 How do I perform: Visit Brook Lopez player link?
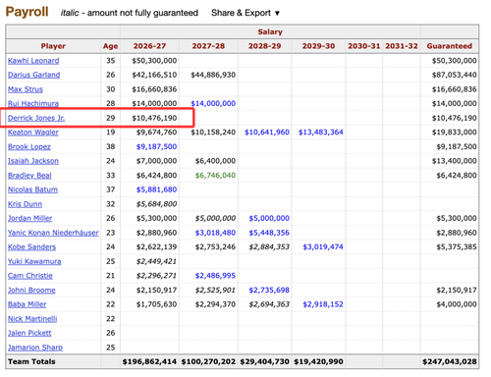pyautogui.click(x=29, y=146)
